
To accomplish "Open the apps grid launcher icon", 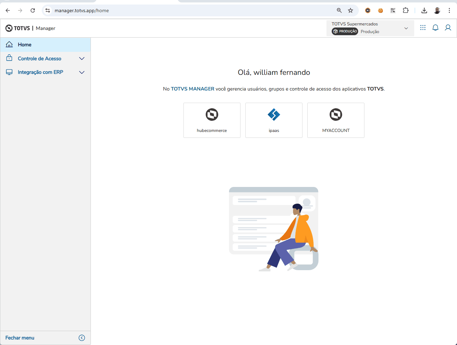I will 423,28.
